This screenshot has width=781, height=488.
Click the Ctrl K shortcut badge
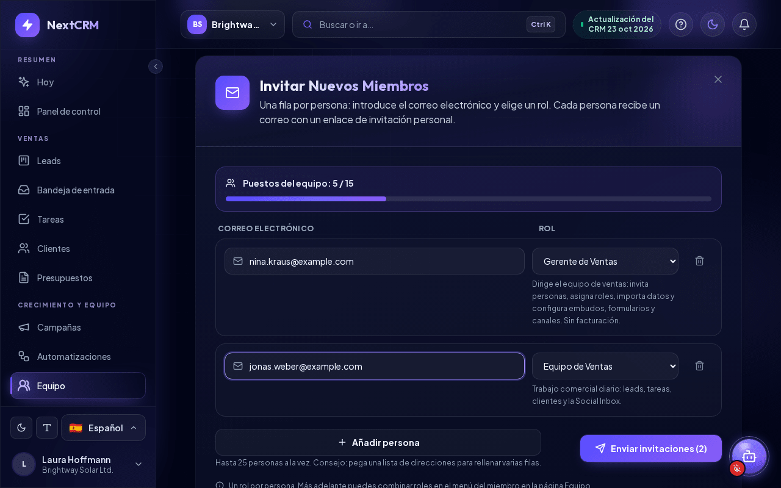541,24
